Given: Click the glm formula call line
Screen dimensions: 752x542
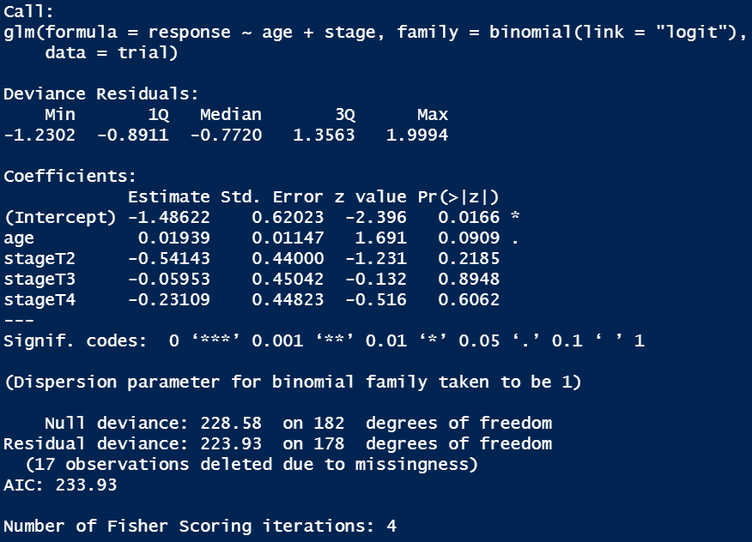Looking at the screenshot, I should click(375, 33).
